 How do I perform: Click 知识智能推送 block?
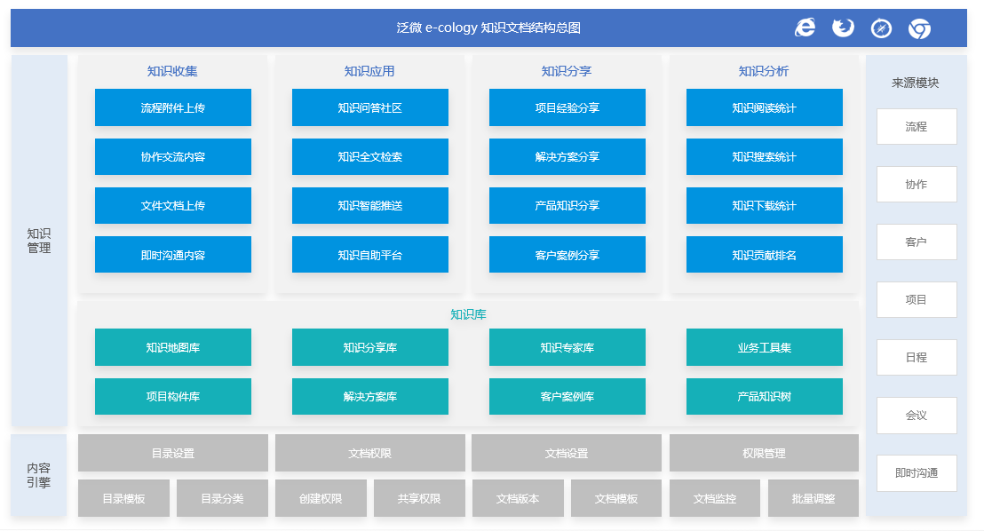tap(370, 205)
